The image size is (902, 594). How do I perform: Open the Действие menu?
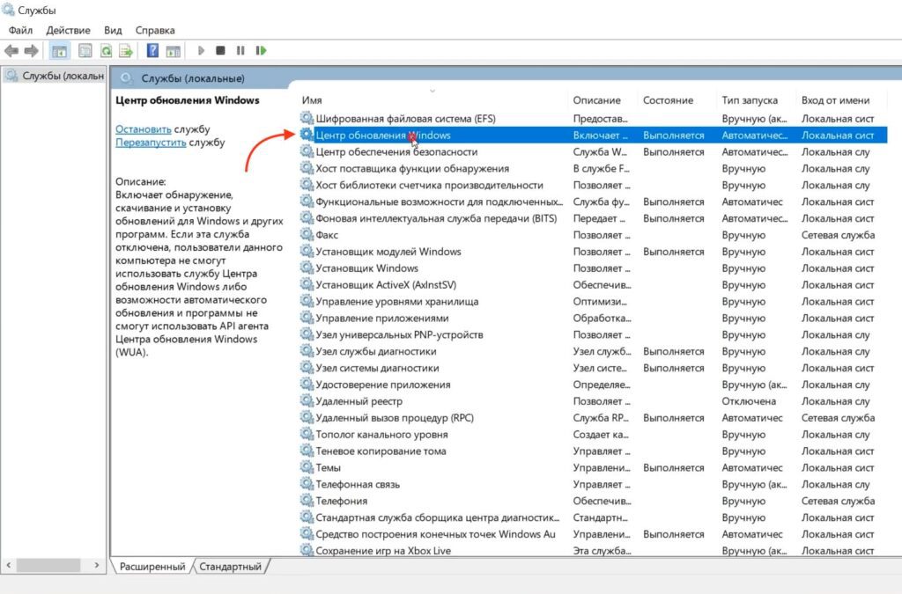tap(68, 30)
